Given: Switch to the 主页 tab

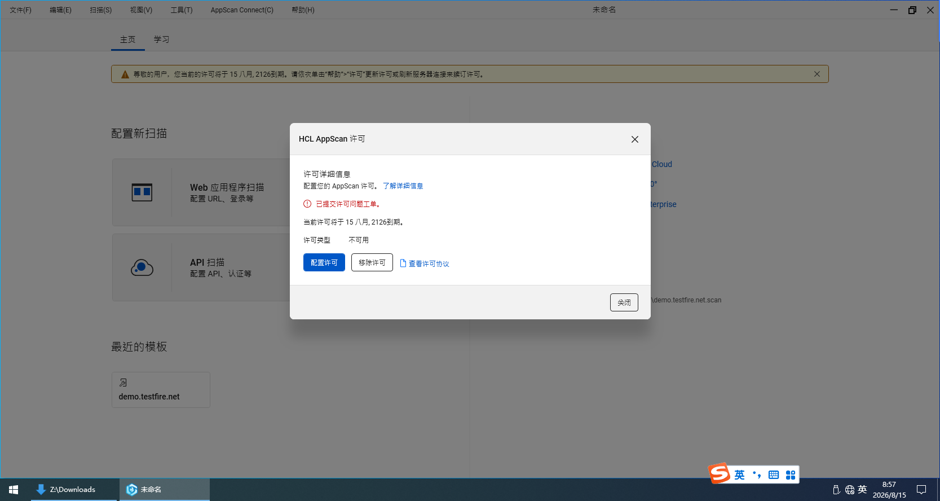Looking at the screenshot, I should pyautogui.click(x=128, y=39).
